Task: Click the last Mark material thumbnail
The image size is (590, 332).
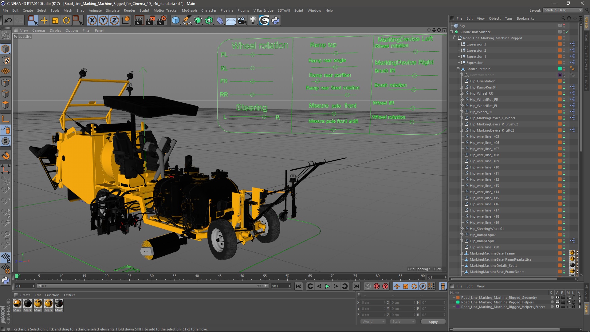Action: pos(59,304)
